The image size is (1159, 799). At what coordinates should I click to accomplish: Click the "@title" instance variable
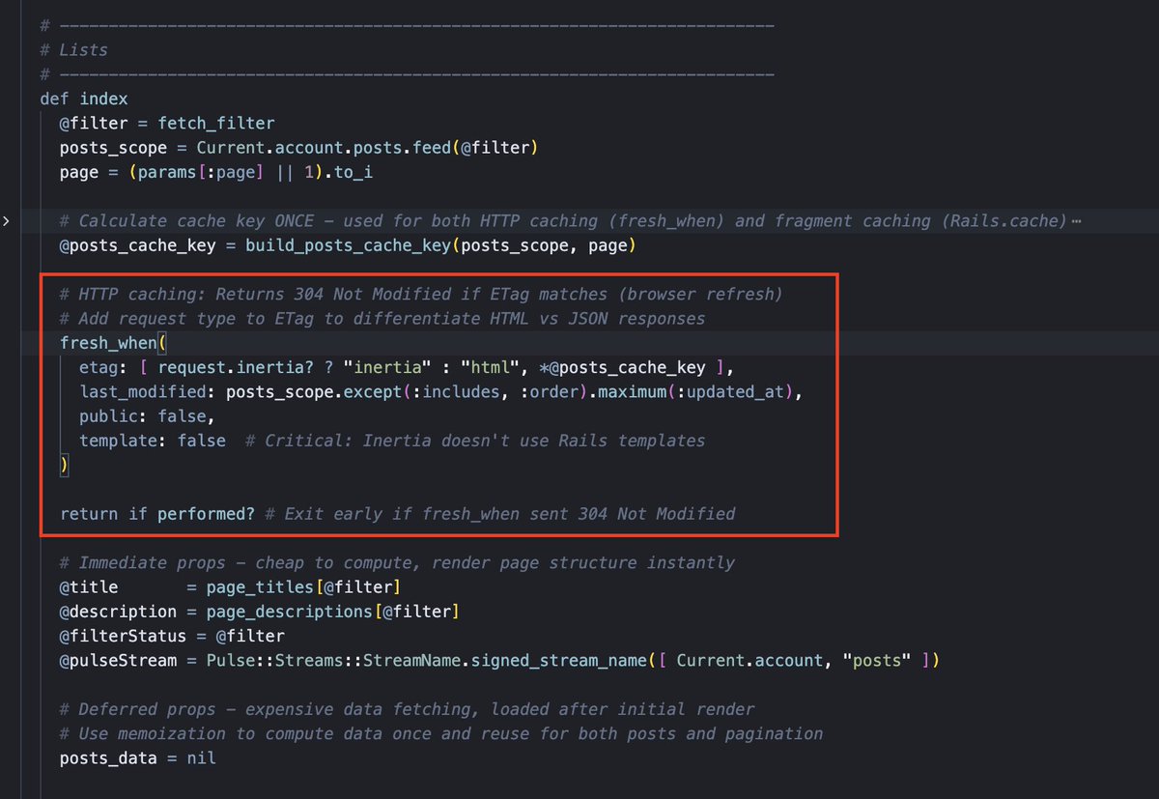click(x=89, y=587)
